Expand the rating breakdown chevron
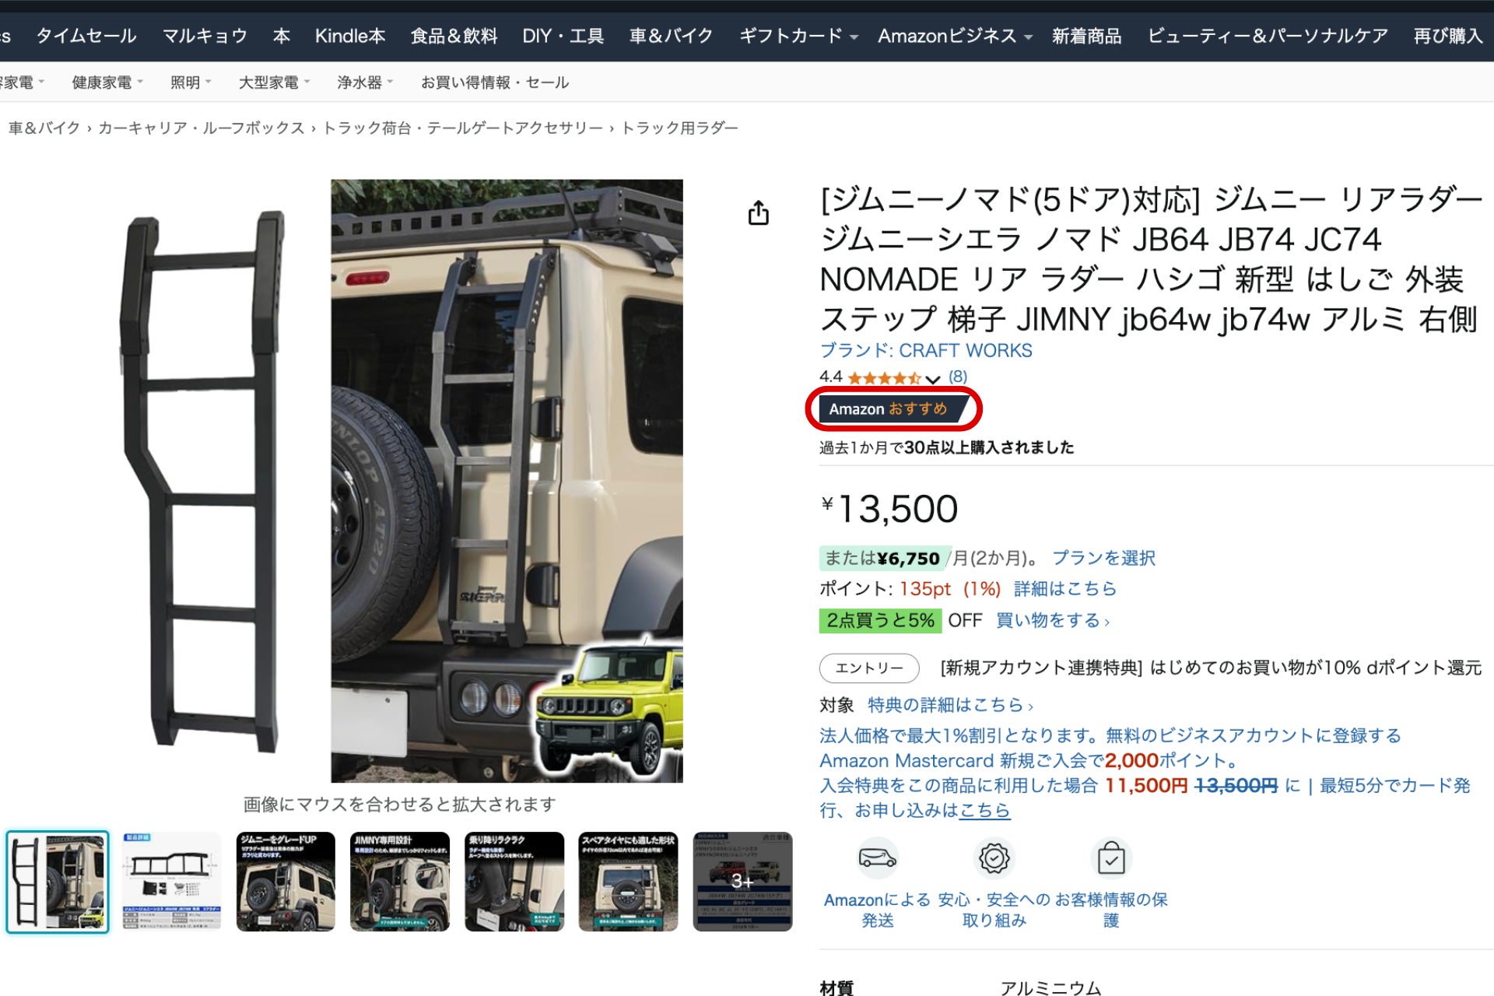Image resolution: width=1494 pixels, height=996 pixels. click(x=933, y=380)
